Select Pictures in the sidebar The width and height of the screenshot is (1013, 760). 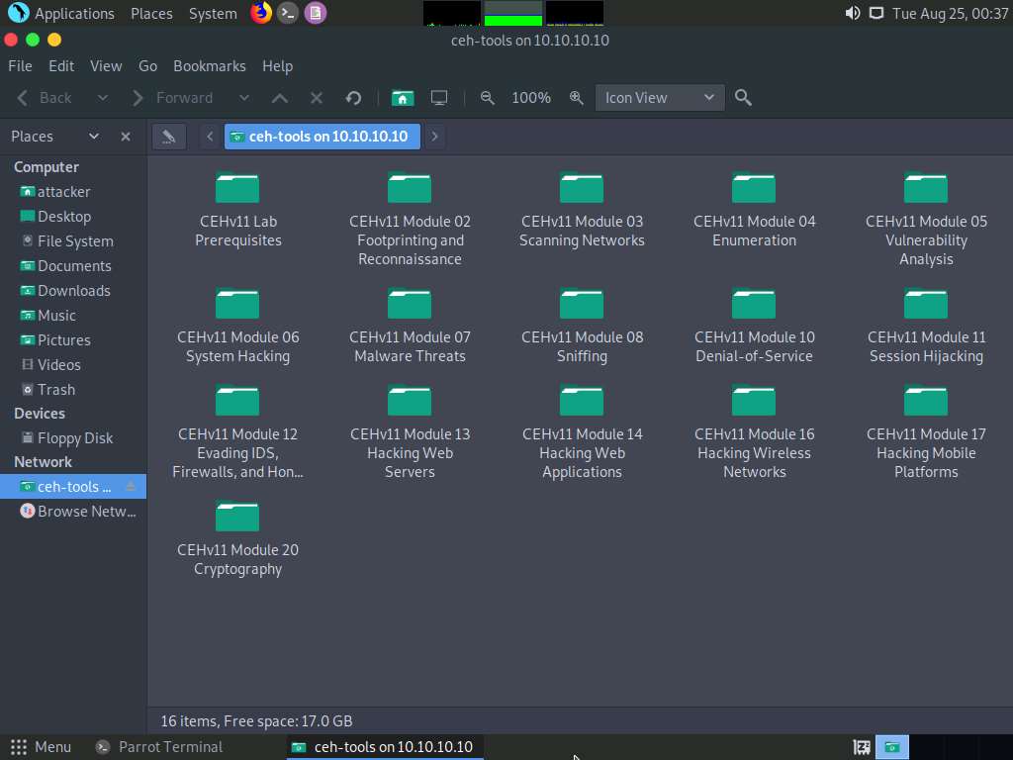click(x=73, y=340)
